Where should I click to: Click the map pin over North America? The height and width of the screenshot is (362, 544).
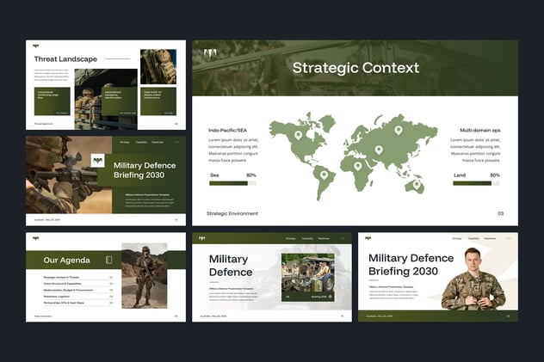click(299, 135)
